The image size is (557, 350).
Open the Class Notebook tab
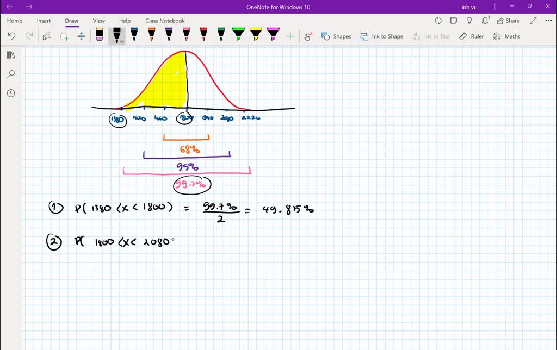coord(165,21)
